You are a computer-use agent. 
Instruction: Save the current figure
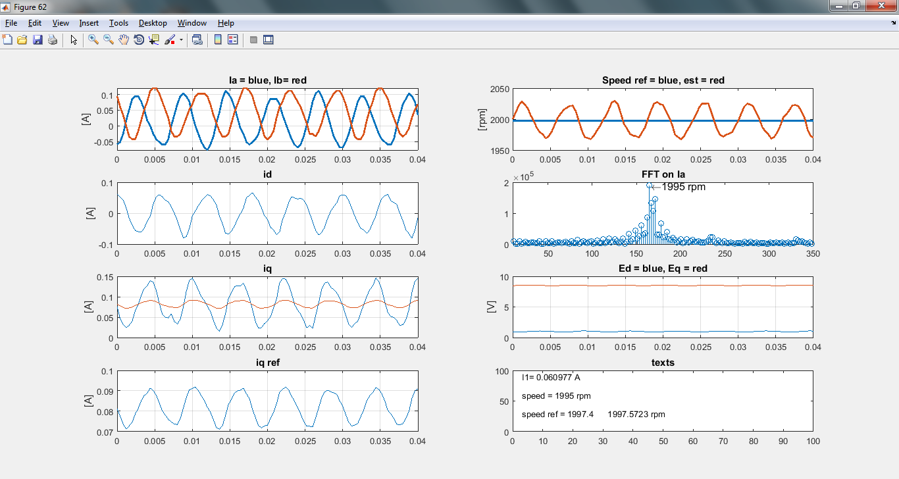point(38,39)
